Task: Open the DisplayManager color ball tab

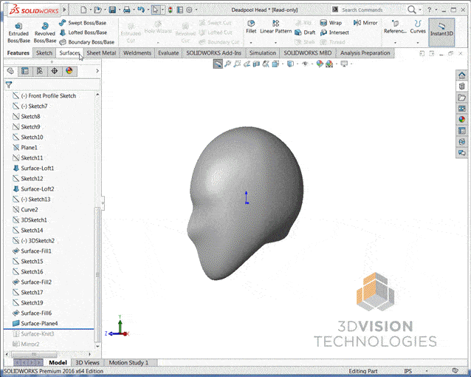Action: 69,71
